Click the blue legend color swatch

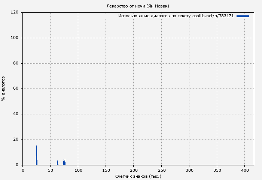[243, 16]
